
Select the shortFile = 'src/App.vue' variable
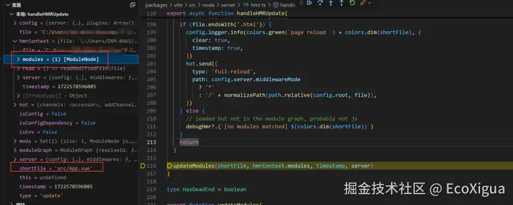56,168
